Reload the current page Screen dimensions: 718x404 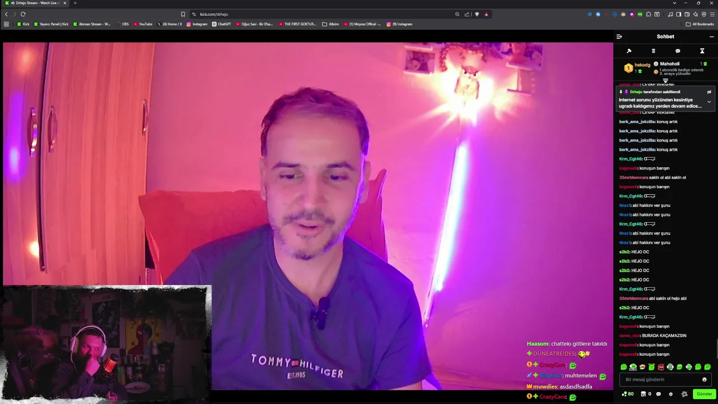(23, 14)
